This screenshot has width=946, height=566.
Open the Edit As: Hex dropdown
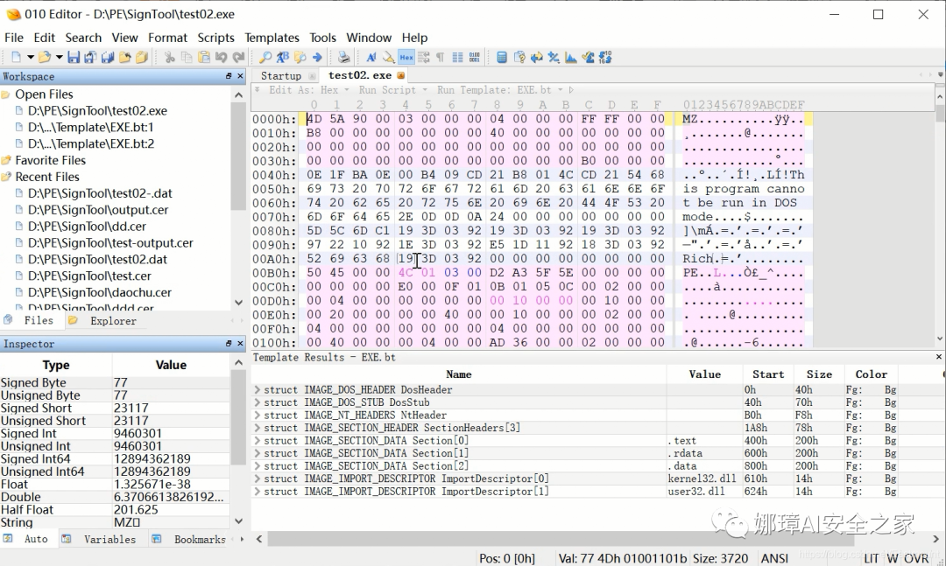point(309,90)
